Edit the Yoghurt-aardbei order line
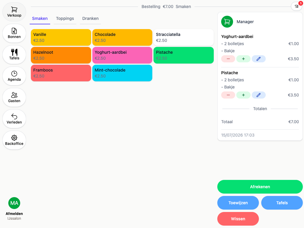The width and height of the screenshot is (304, 228). pyautogui.click(x=259, y=59)
